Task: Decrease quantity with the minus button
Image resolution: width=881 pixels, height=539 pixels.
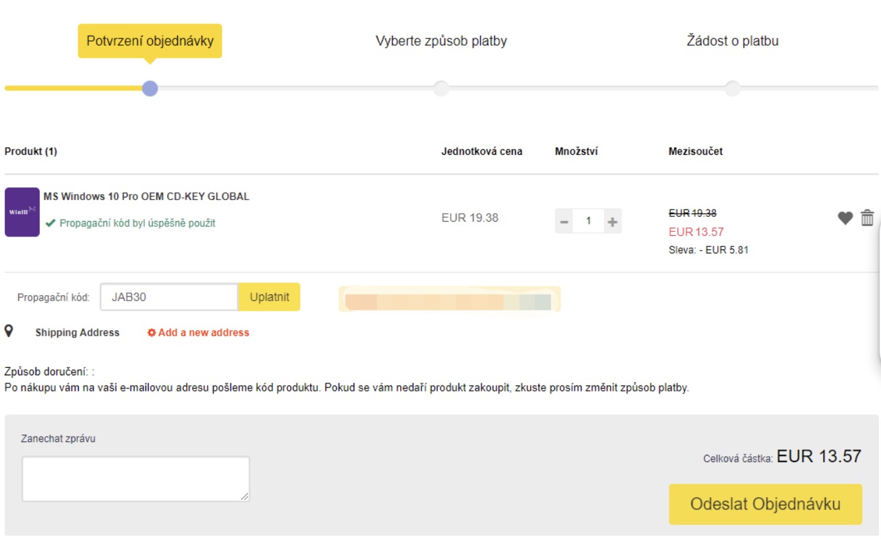Action: (x=564, y=222)
